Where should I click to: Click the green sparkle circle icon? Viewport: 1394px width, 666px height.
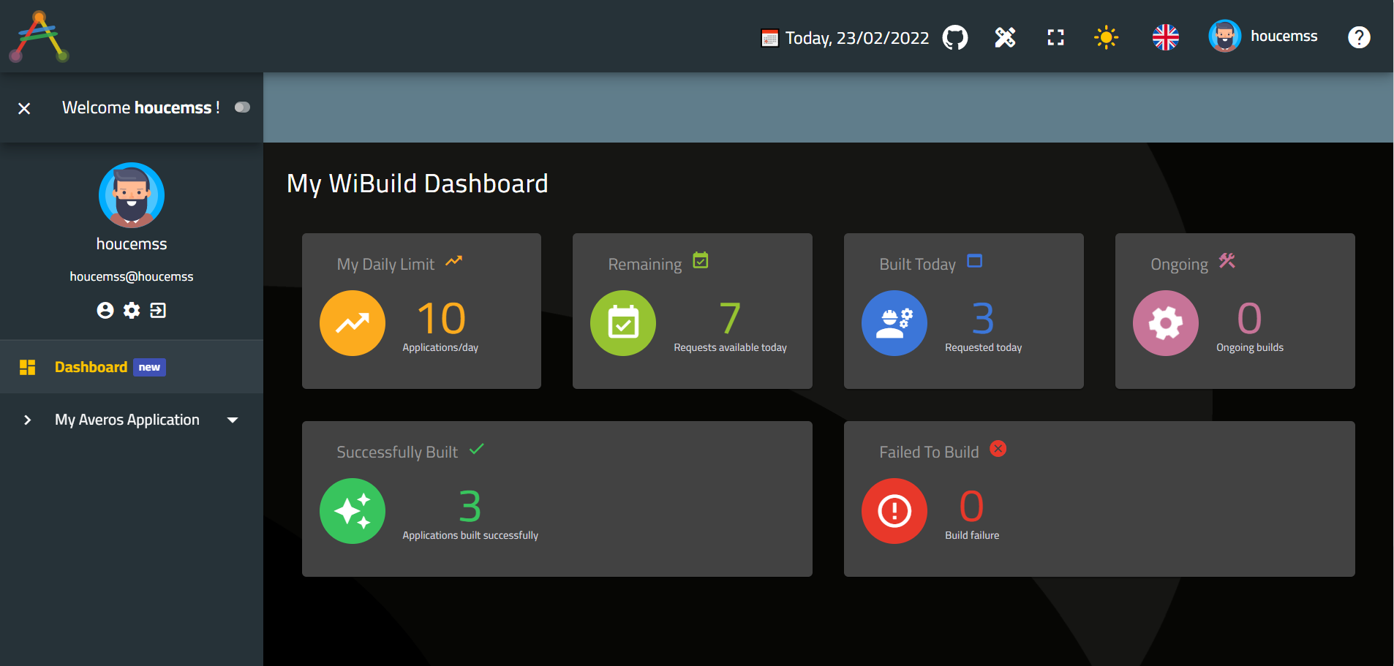click(353, 511)
